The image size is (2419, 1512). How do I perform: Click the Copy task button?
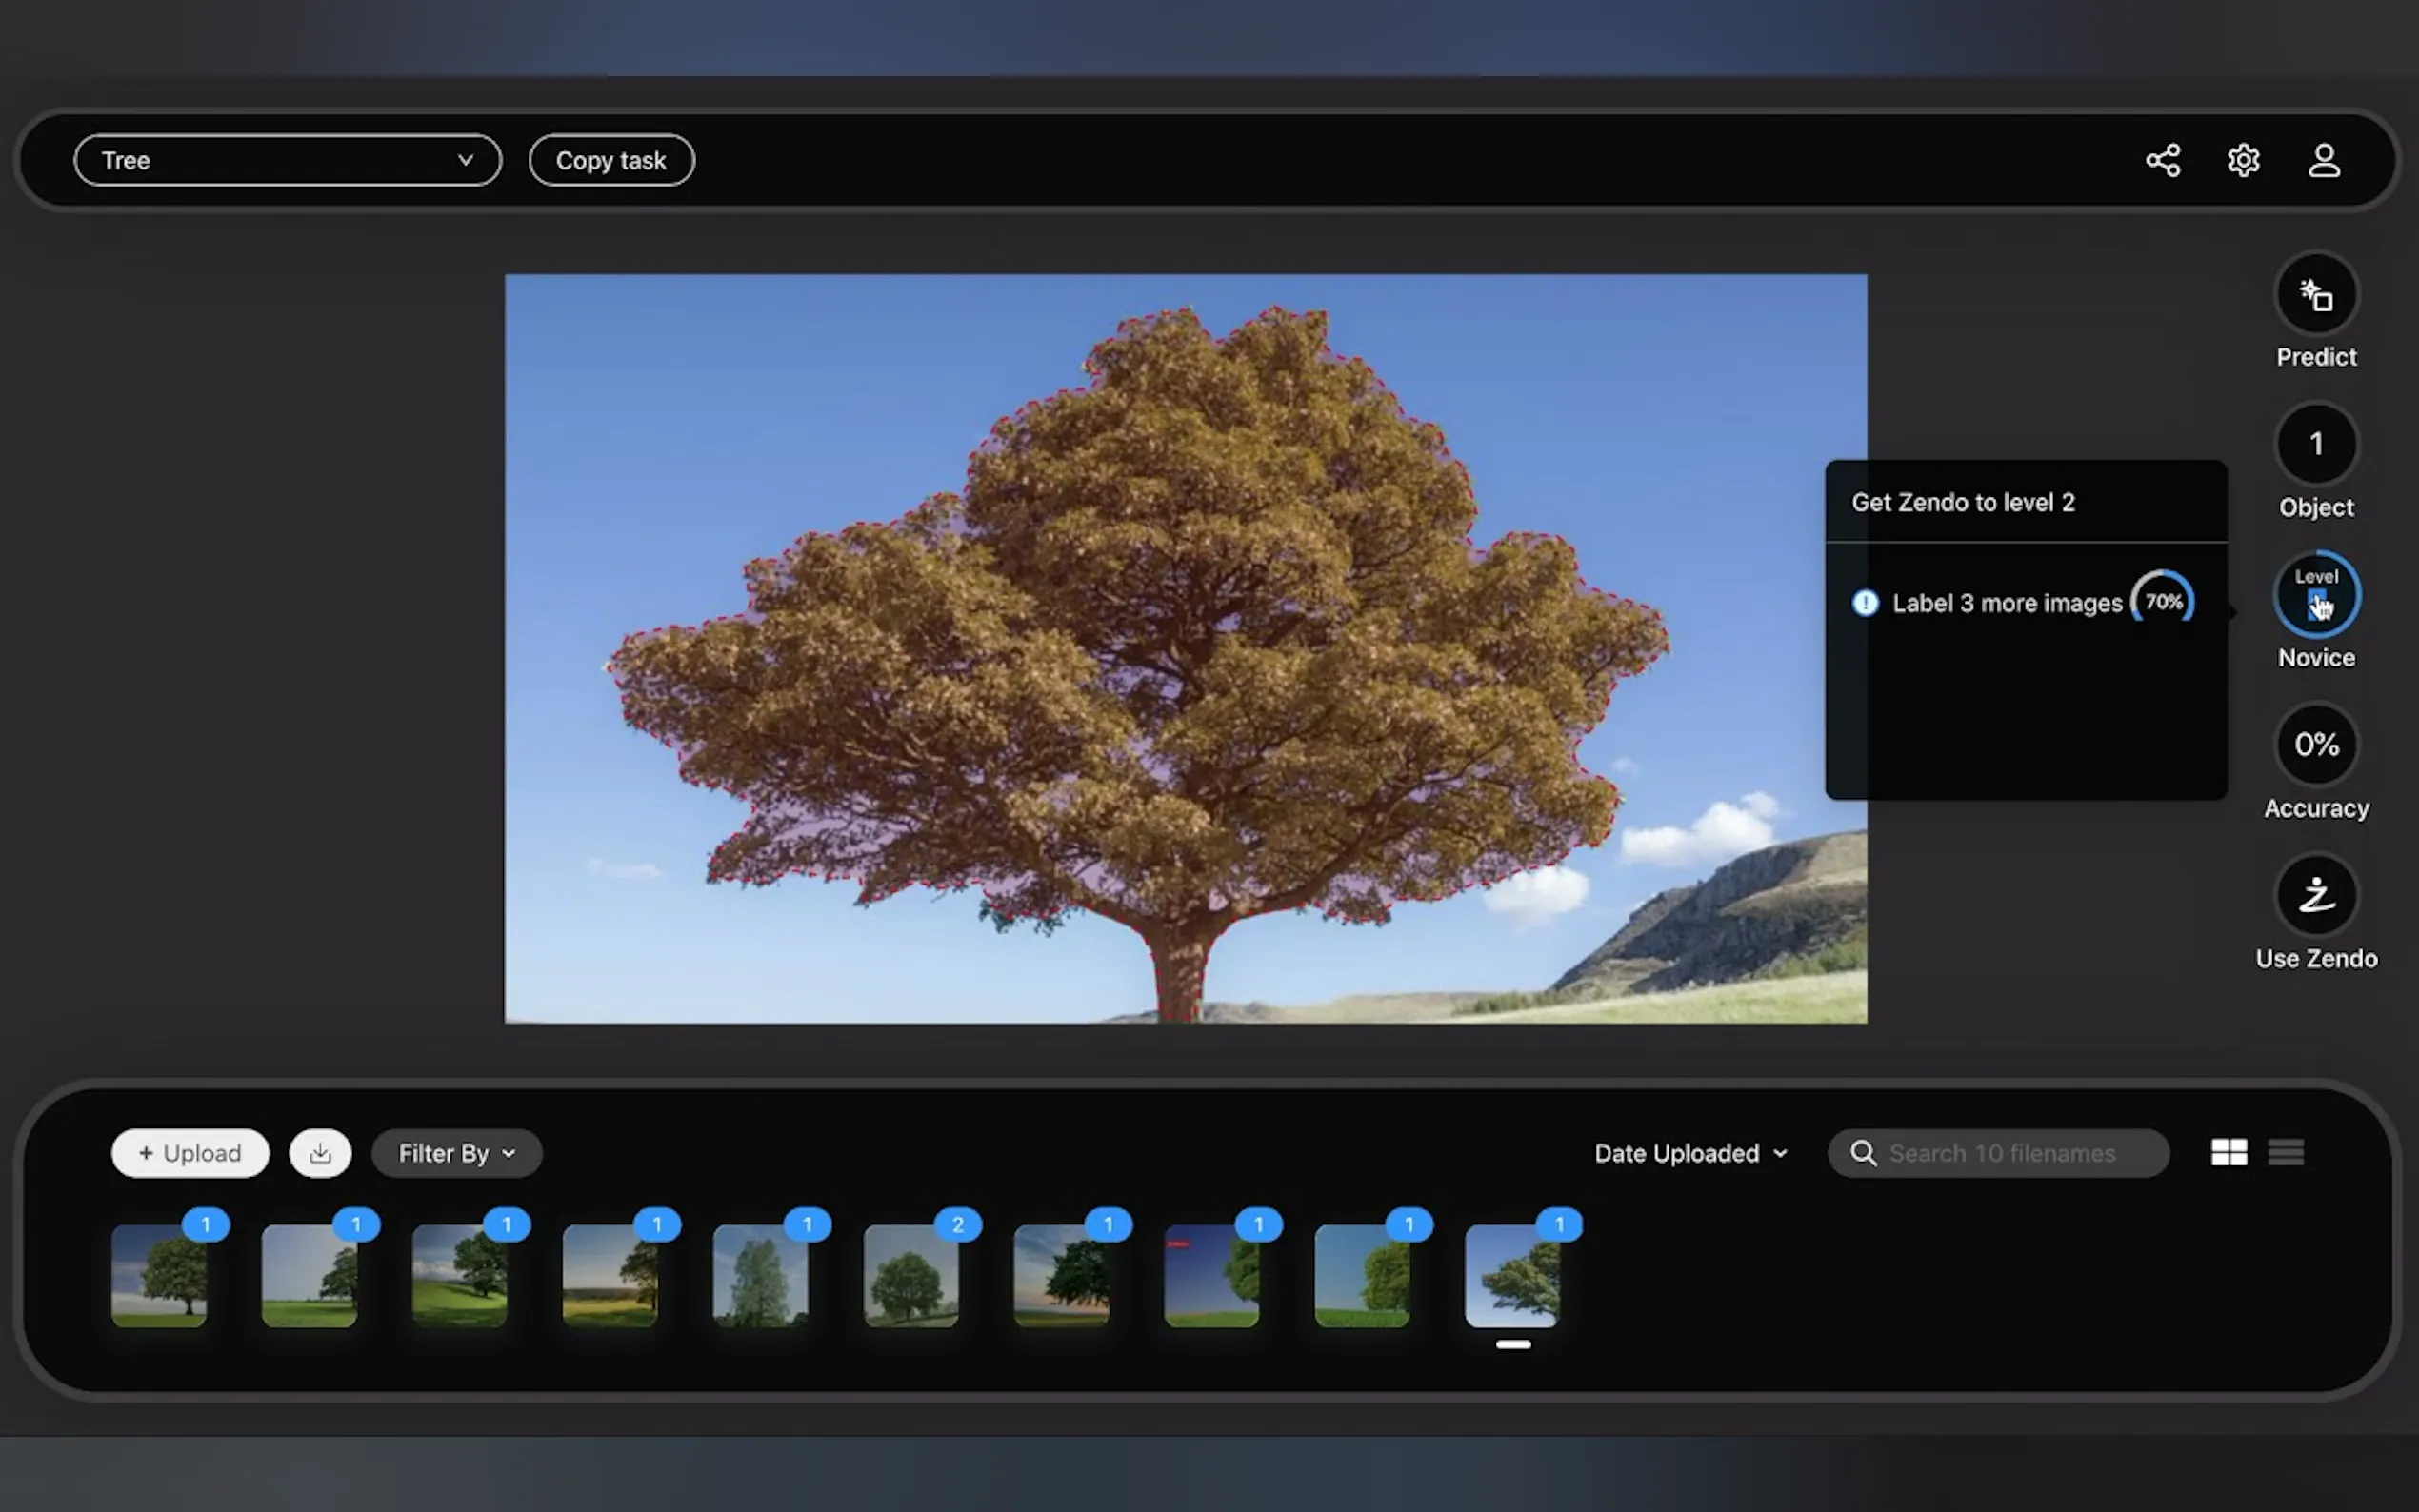tap(611, 161)
